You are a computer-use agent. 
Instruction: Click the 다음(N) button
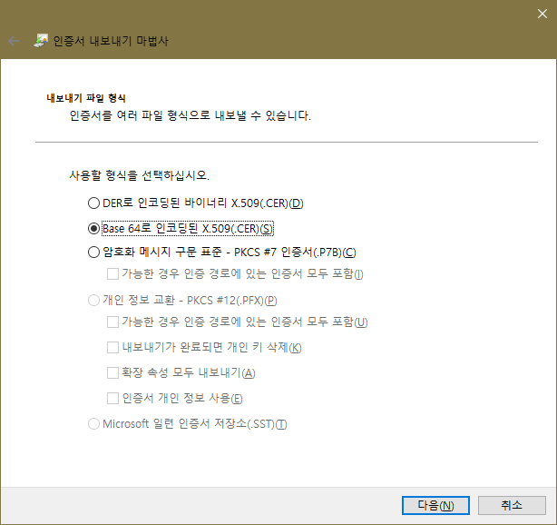point(435,505)
